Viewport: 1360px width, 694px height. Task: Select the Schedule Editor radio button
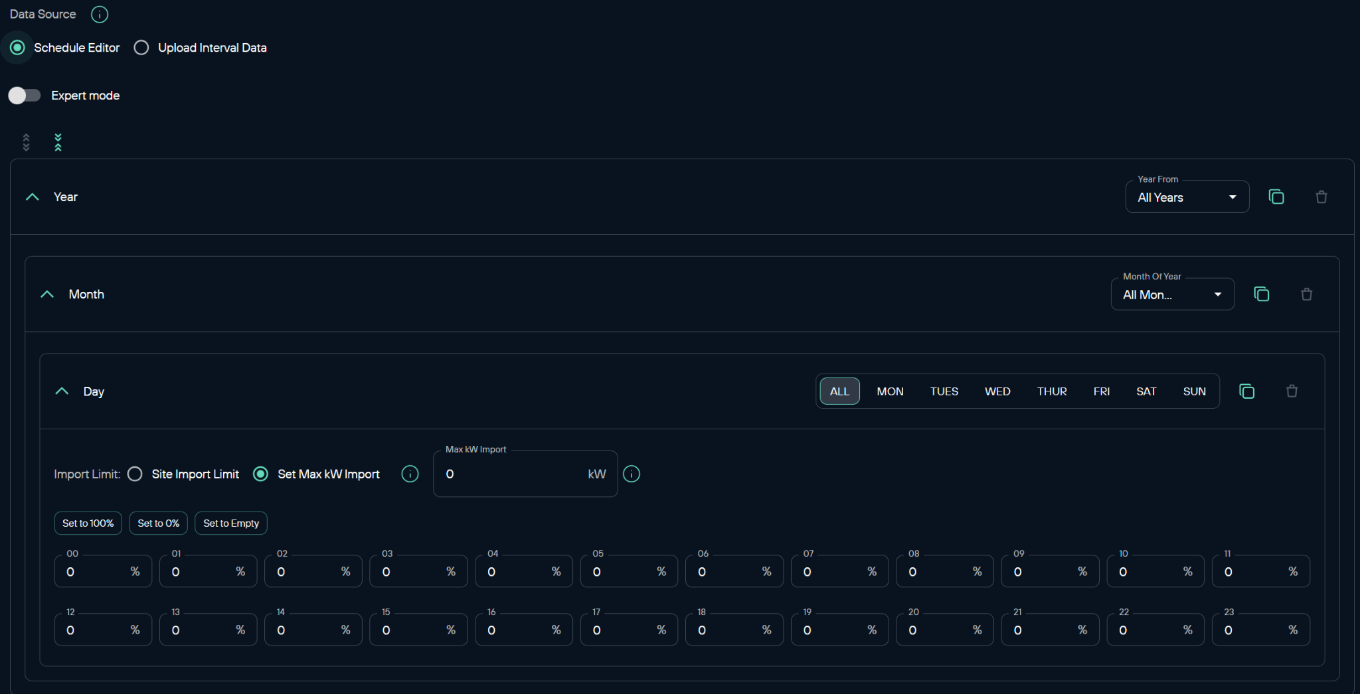coord(18,48)
